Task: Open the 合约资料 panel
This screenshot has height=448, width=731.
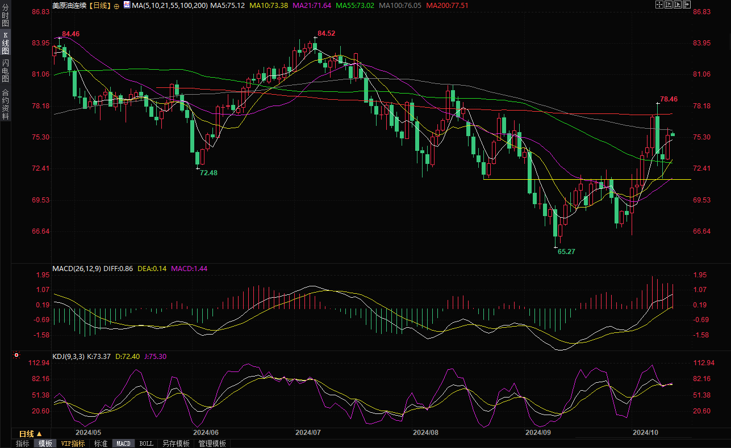Action: [x=5, y=104]
